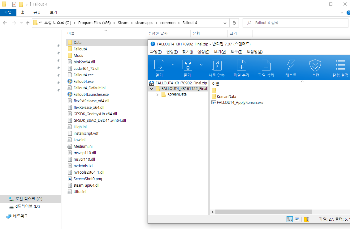Switch to details view icon in Bandizip status bar
This screenshot has height=229, width=350.
coord(290,219)
